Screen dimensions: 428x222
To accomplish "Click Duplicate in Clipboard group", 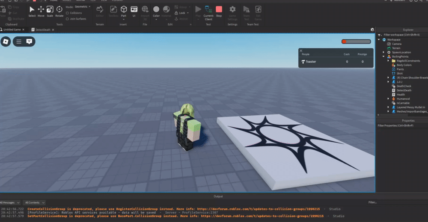I will [16, 19].
